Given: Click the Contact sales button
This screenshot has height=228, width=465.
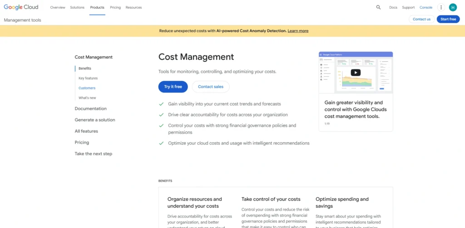Looking at the screenshot, I should click(x=211, y=87).
